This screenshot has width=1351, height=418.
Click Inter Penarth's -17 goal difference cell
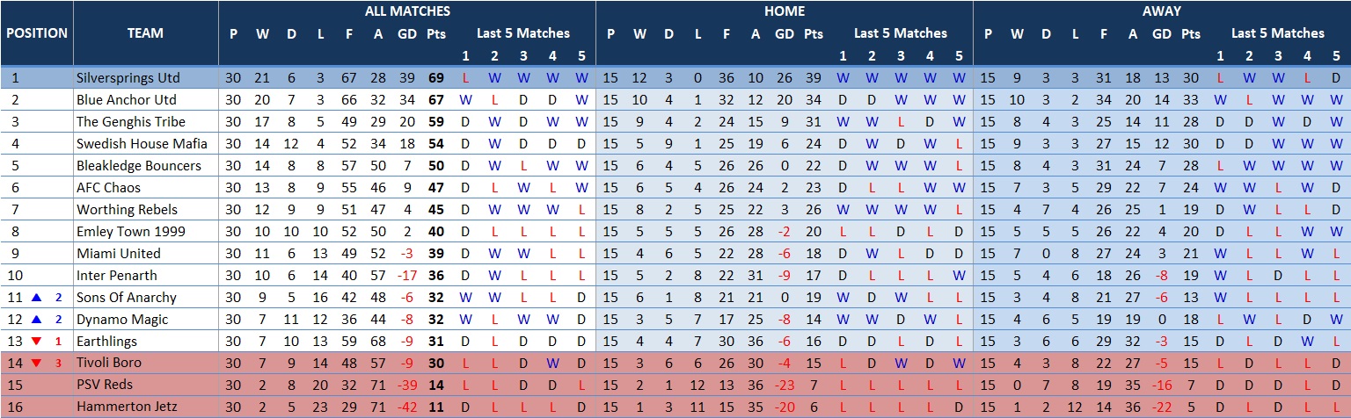pyautogui.click(x=406, y=276)
